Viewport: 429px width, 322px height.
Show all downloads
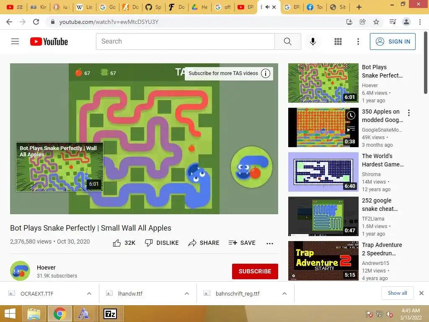(397, 293)
